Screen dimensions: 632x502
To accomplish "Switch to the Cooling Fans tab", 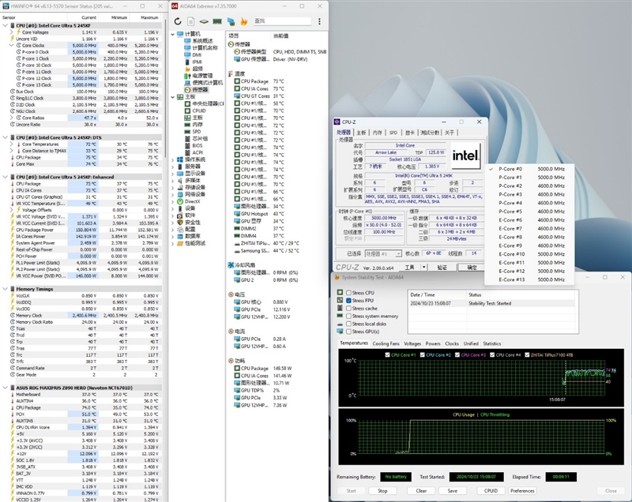I will point(386,343).
